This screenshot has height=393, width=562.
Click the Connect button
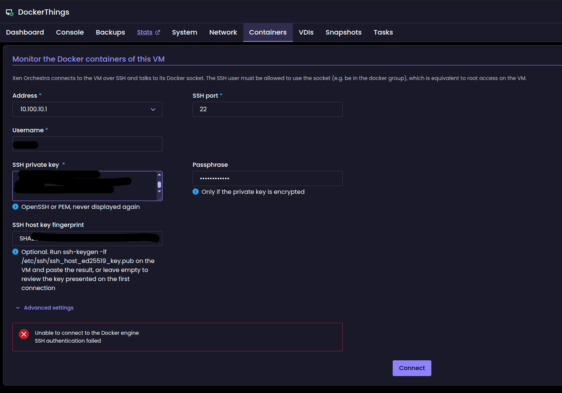[412, 368]
